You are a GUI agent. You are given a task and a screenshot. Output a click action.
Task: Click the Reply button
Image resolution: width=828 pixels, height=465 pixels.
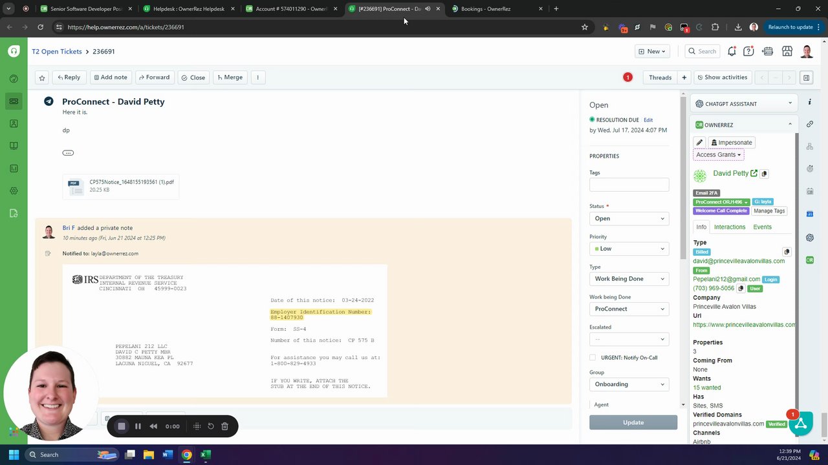click(x=69, y=77)
